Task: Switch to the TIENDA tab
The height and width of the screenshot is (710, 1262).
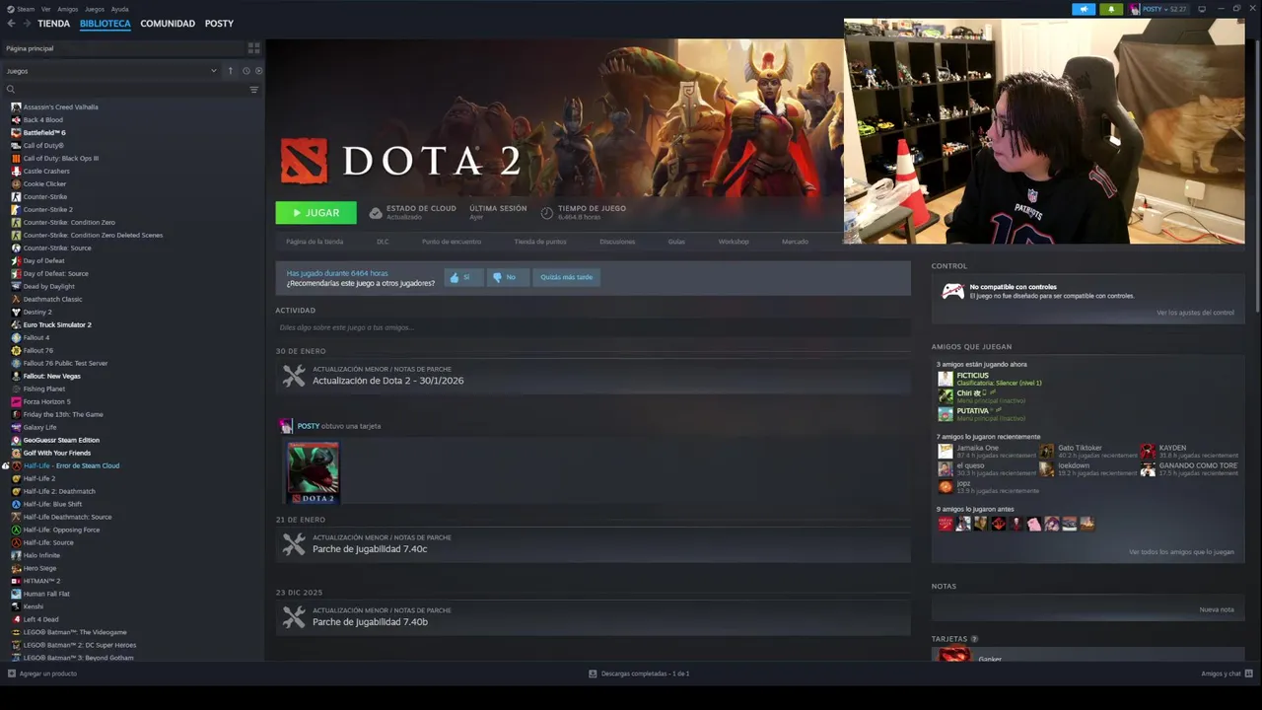Action: pyautogui.click(x=53, y=24)
